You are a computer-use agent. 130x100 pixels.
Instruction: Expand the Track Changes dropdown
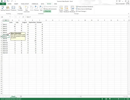[81, 11]
